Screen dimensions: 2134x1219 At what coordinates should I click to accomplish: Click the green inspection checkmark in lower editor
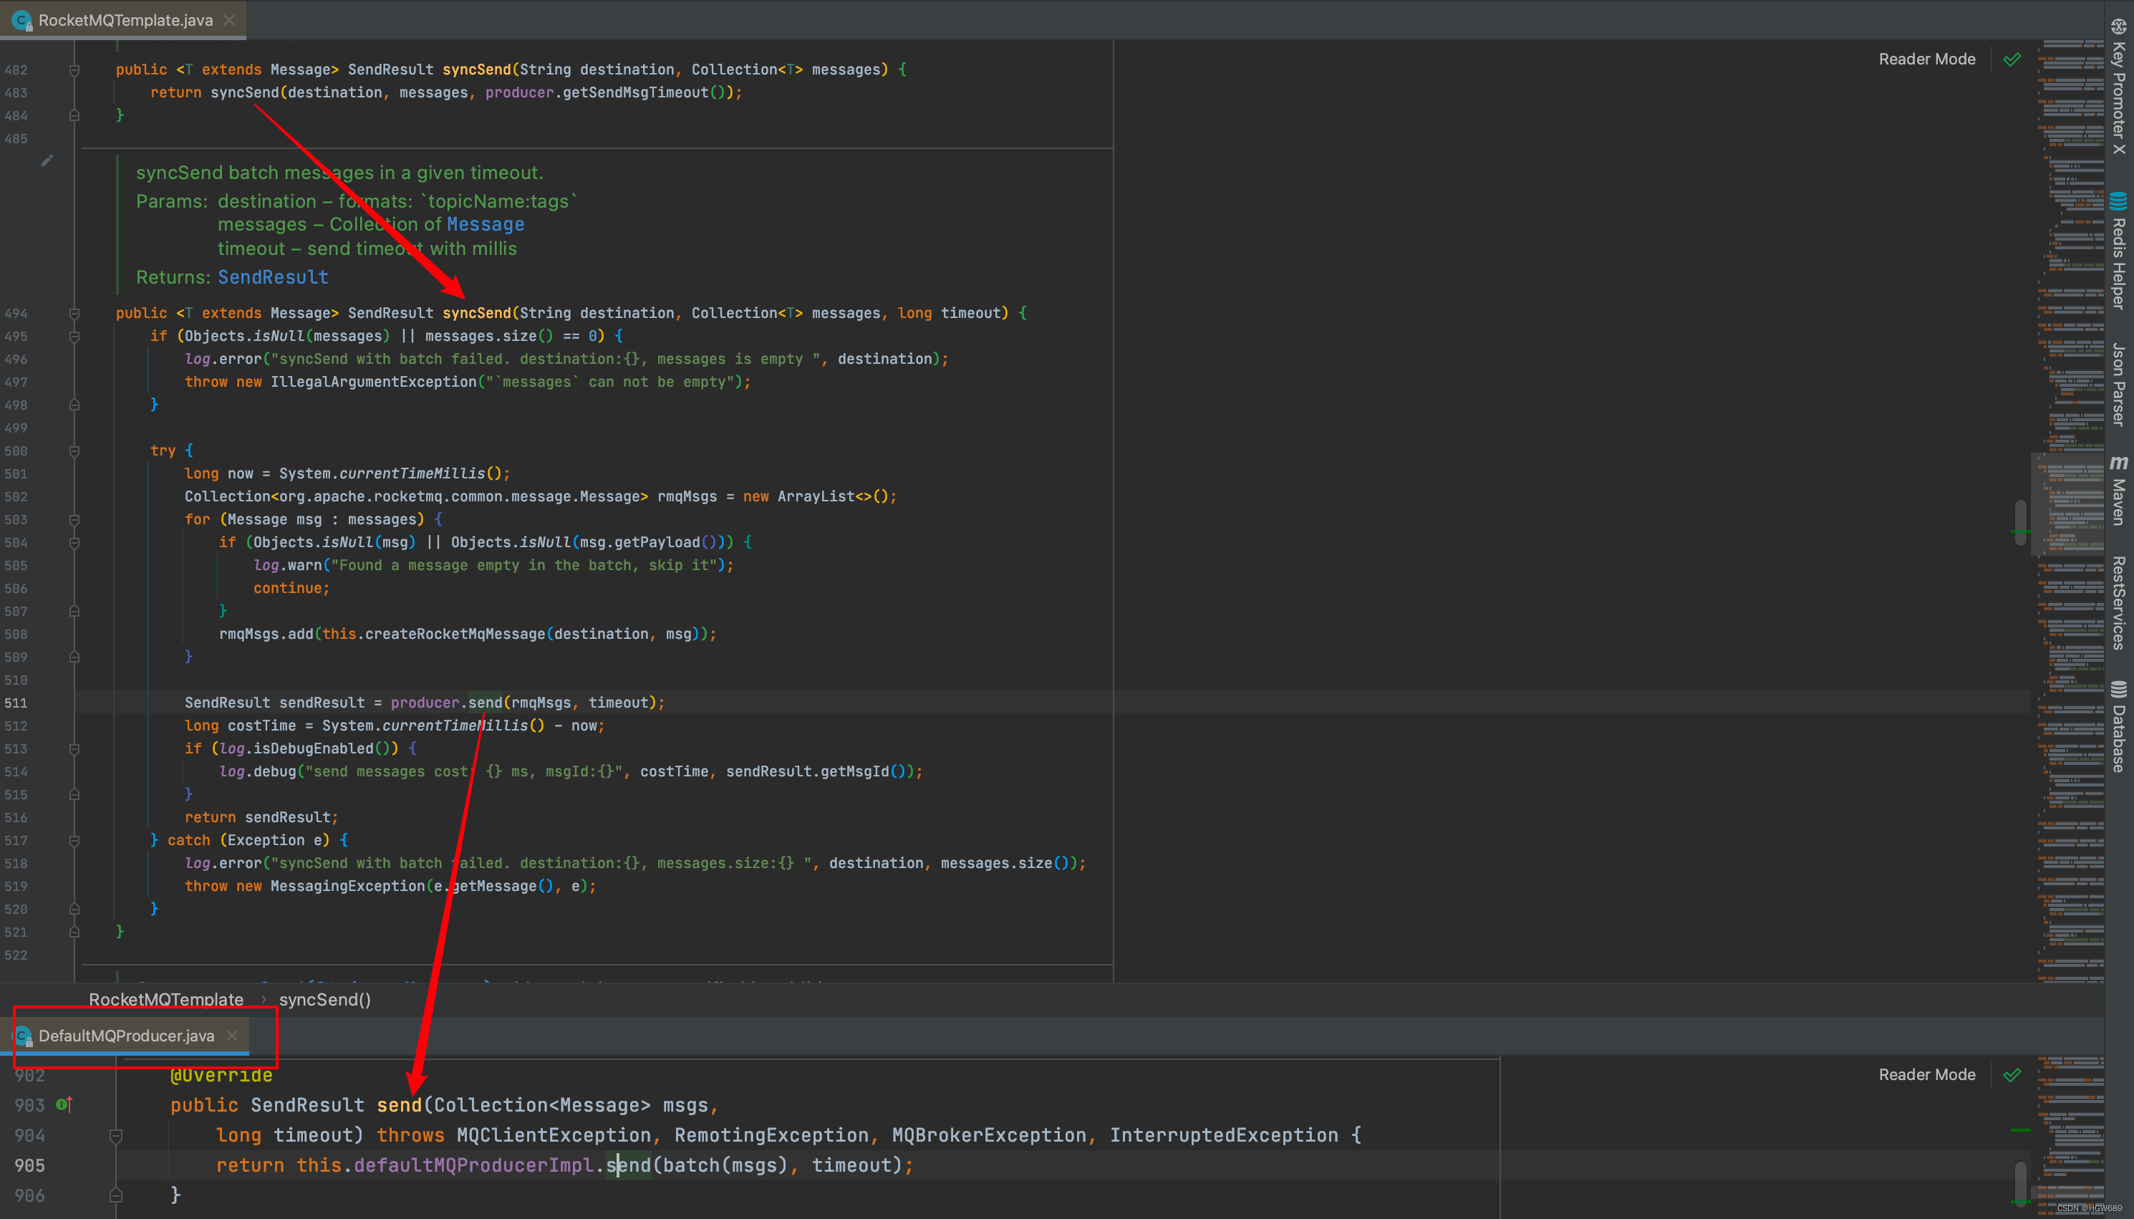2012,1075
